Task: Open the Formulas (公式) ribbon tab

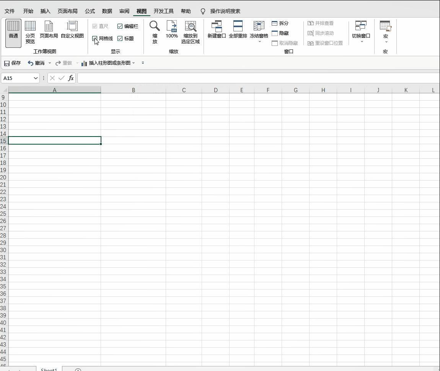Action: tap(90, 11)
